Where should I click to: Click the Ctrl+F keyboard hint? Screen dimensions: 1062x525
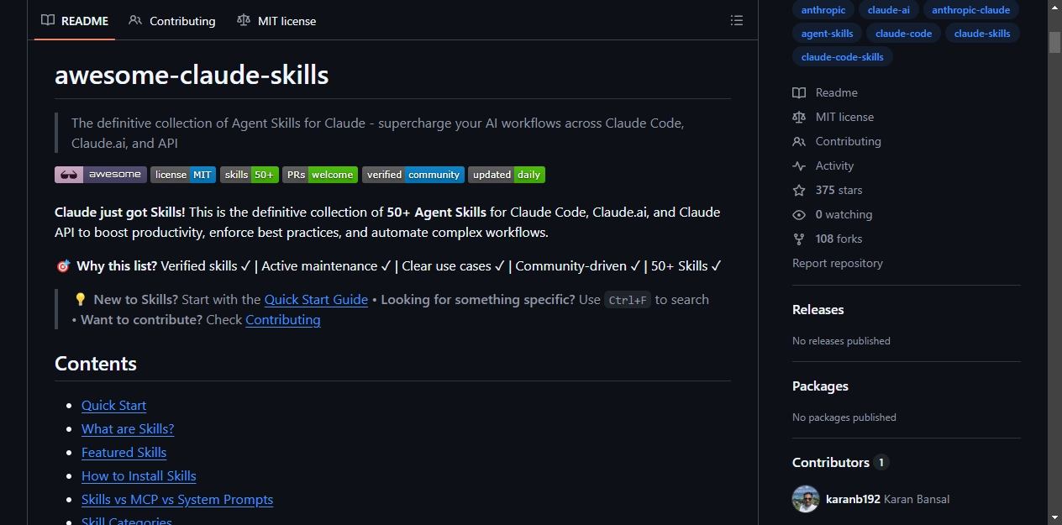(628, 300)
